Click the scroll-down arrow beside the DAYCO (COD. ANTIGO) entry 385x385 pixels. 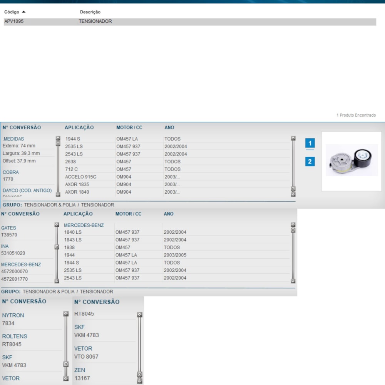click(x=58, y=194)
